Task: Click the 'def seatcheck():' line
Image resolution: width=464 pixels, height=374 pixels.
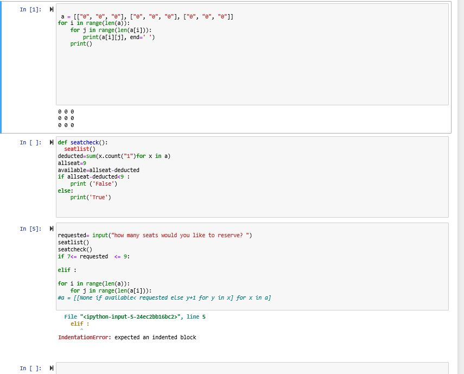Action: tap(83, 142)
